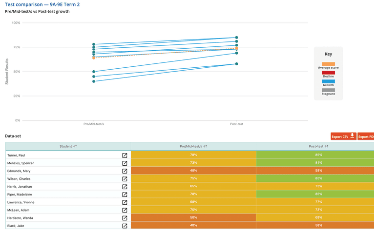This screenshot has width=374, height=233.
Task: Click Edmunds, Mary's 45% pre-test cell
Action: 193,171
